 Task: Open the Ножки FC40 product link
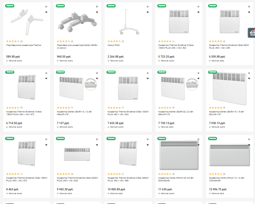(x=114, y=45)
